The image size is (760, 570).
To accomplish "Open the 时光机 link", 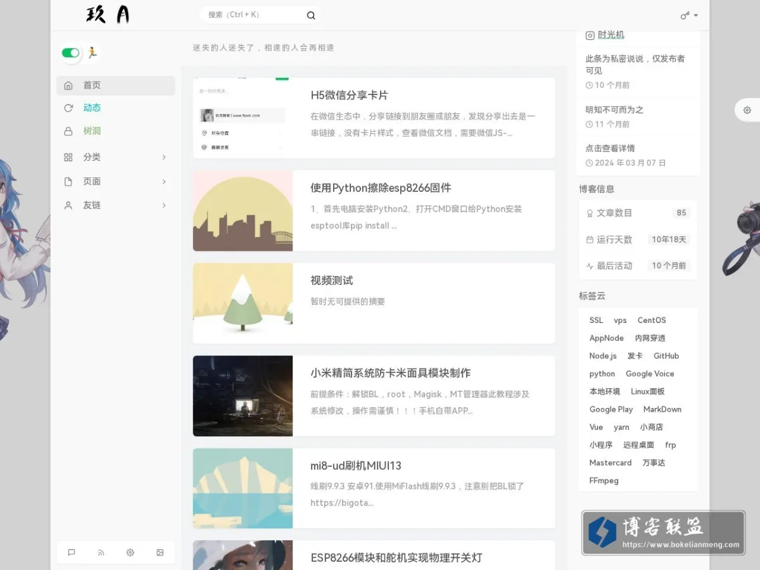I will tap(611, 35).
